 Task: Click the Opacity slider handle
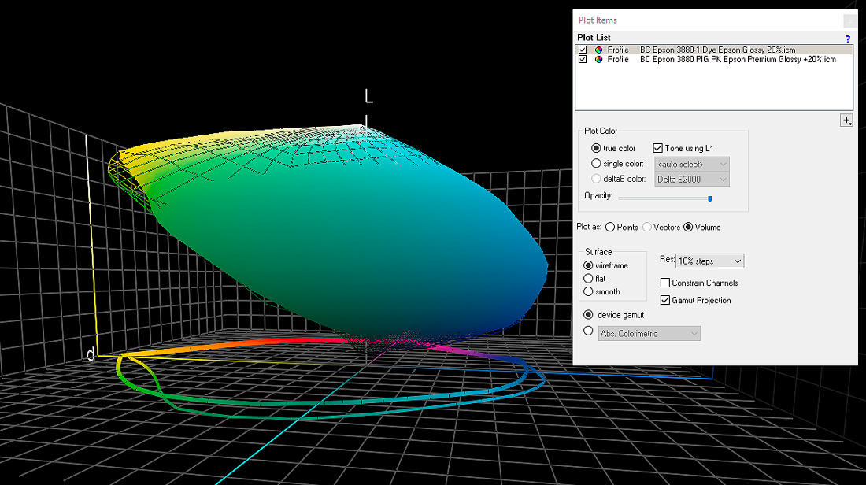(709, 198)
